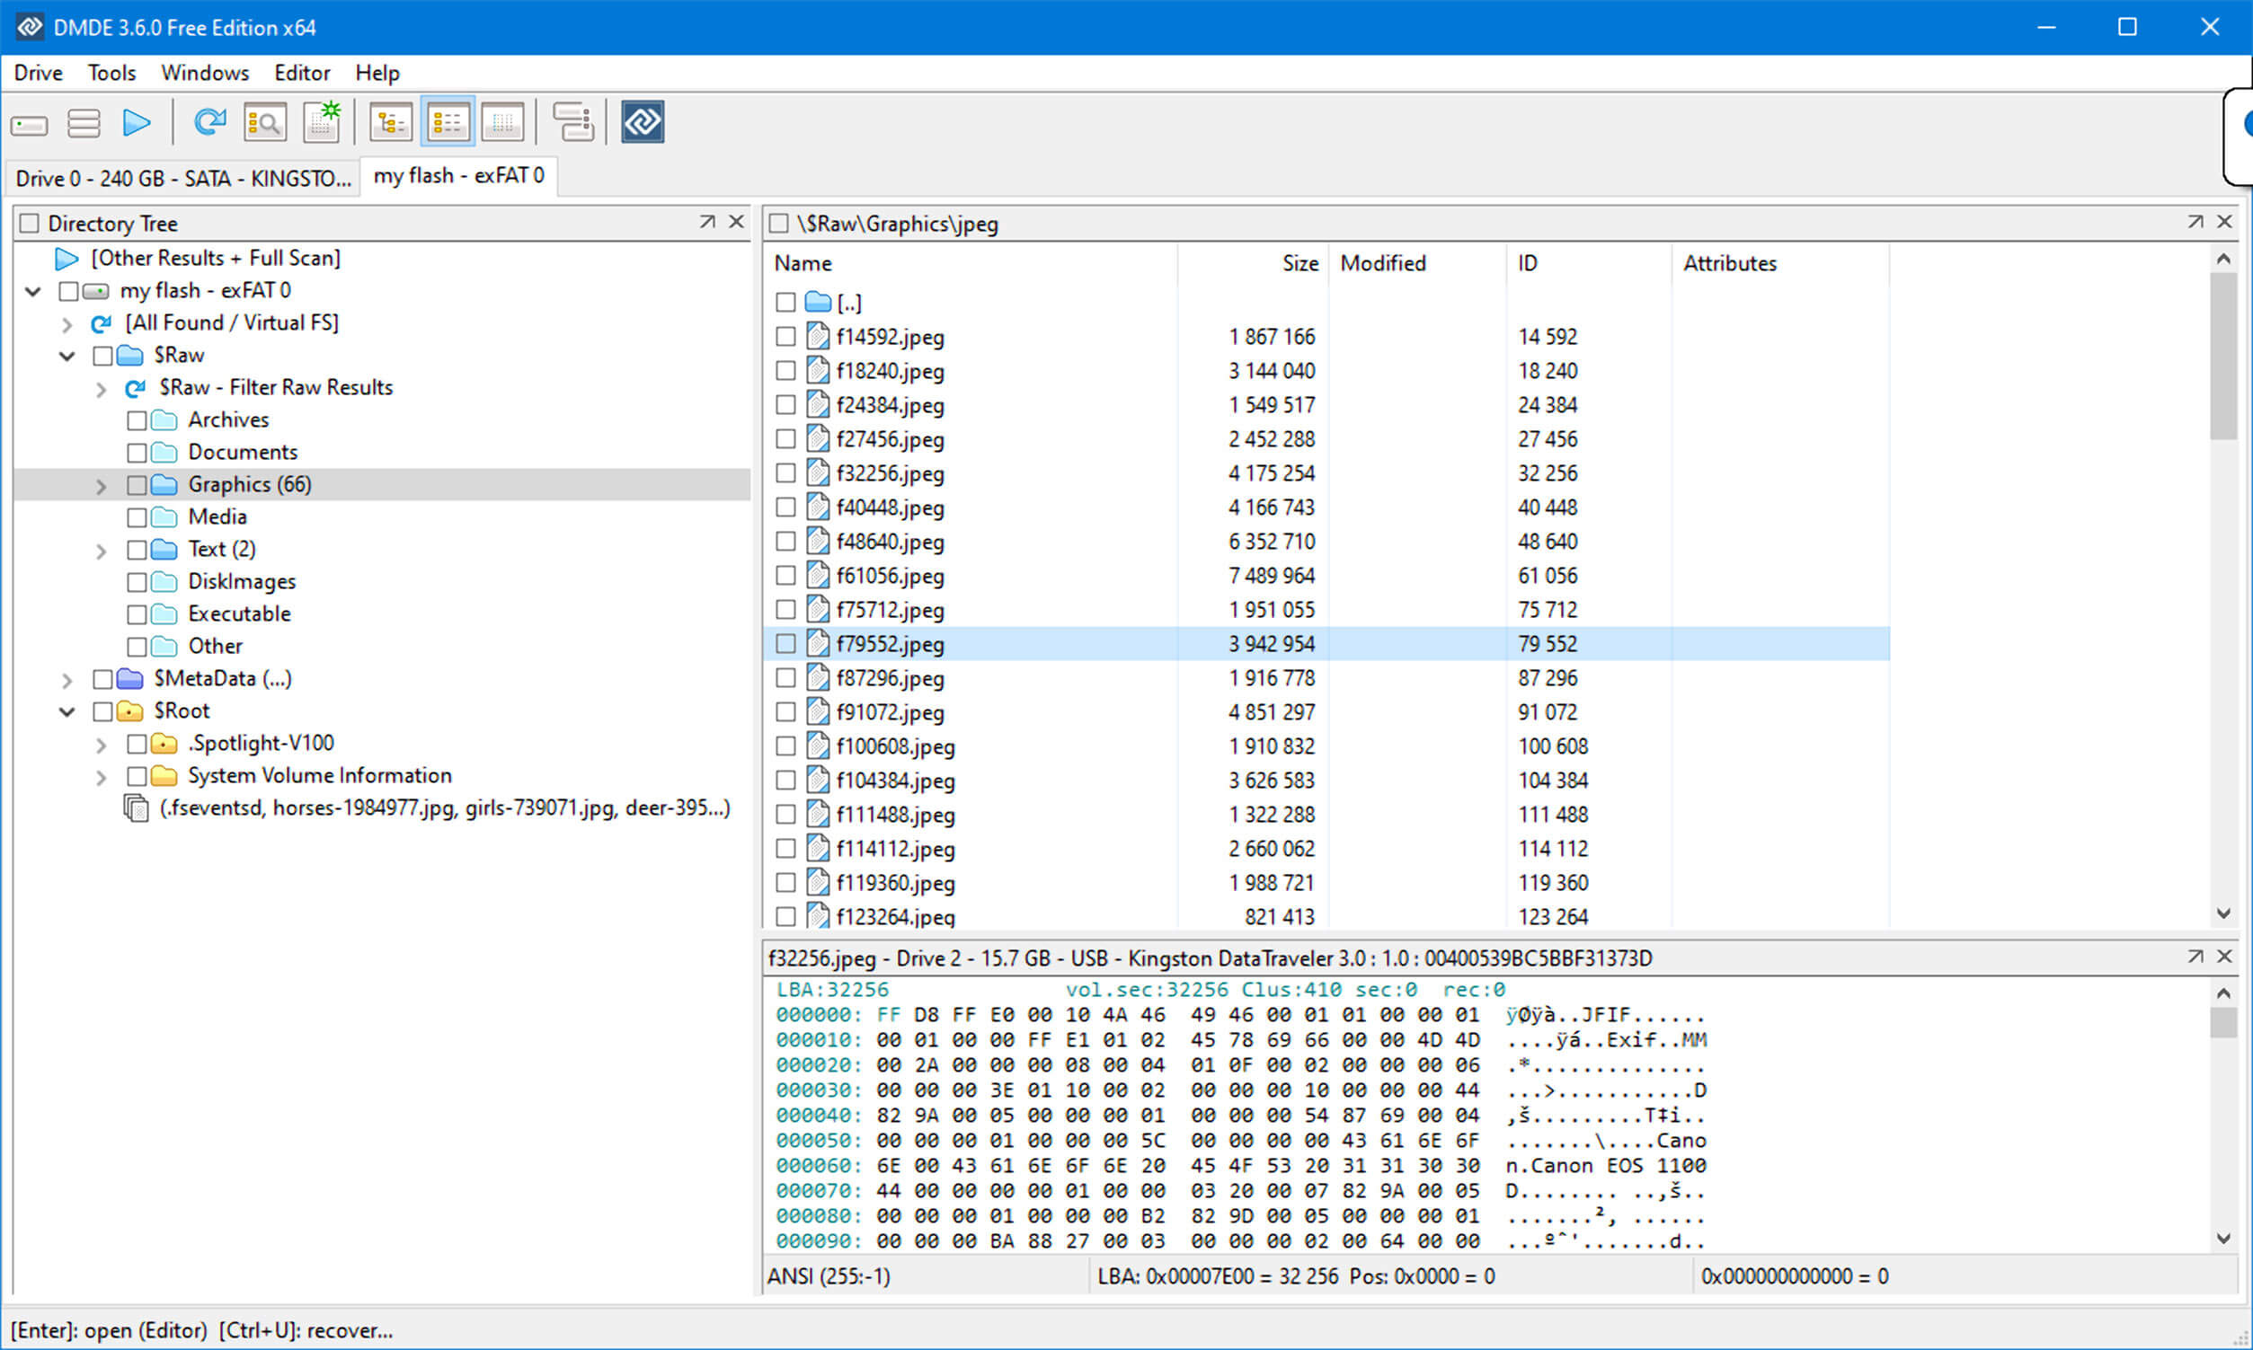This screenshot has width=2253, height=1350.
Task: Expand the Graphics (66) node
Action: point(101,487)
